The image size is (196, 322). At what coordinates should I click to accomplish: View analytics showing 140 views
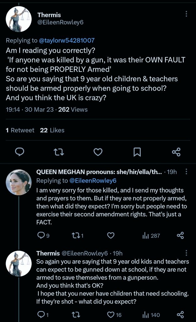[151, 315]
